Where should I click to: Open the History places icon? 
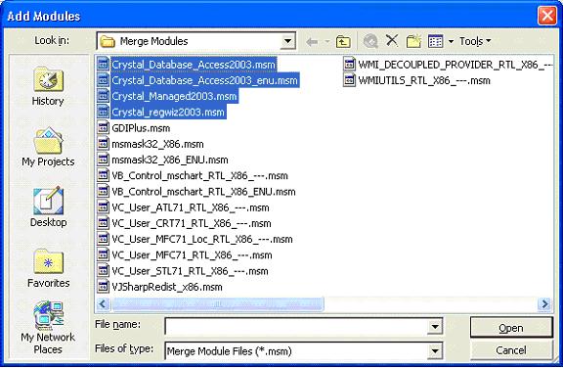[48, 86]
